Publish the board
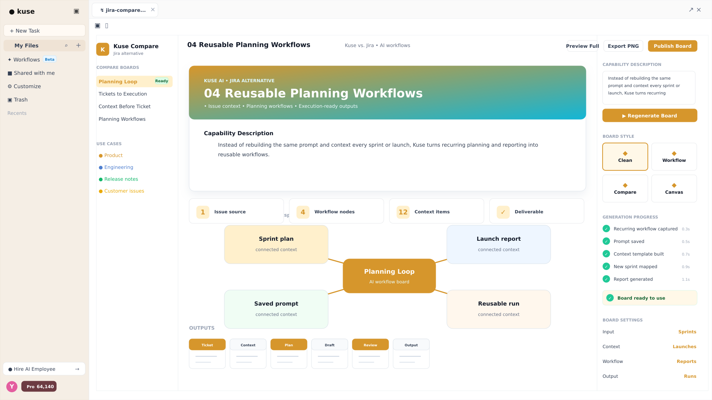Viewport: 712px width, 400px height. [x=672, y=46]
